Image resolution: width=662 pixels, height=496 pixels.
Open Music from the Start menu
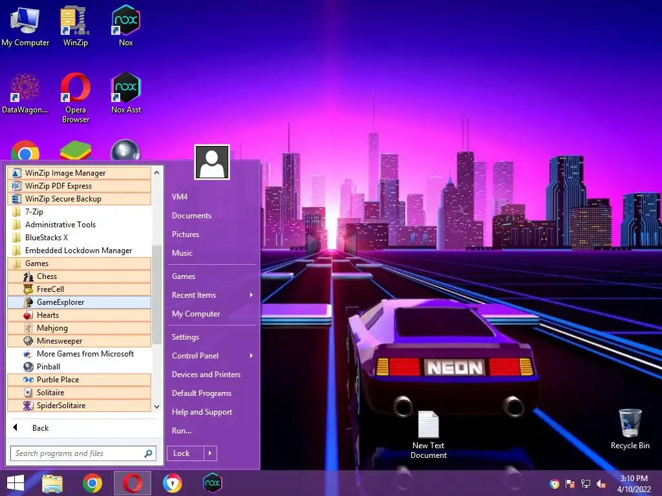tap(212, 253)
